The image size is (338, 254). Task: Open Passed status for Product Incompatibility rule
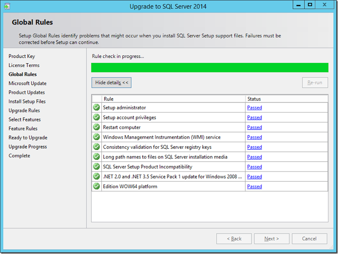[x=255, y=167]
